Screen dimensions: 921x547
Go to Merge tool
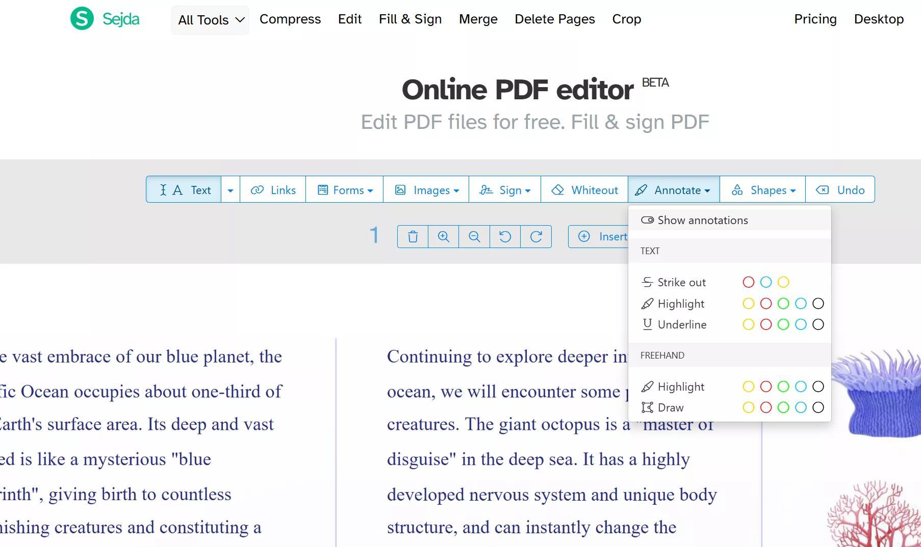(478, 19)
